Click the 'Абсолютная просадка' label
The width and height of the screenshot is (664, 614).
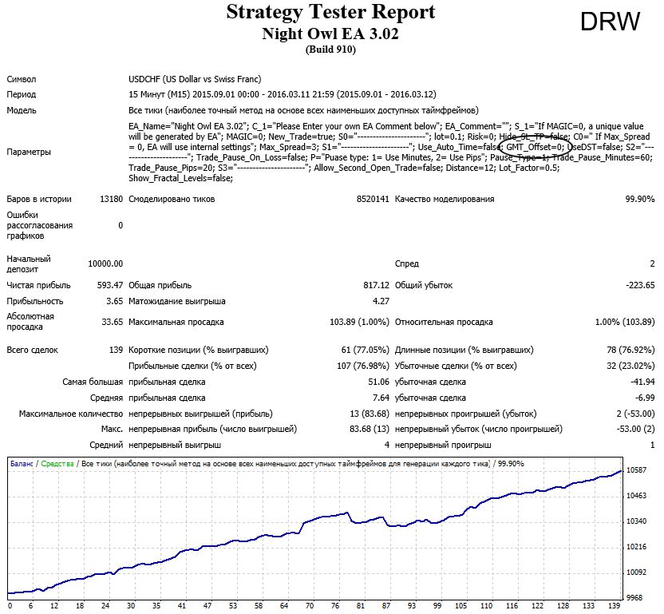click(30, 322)
